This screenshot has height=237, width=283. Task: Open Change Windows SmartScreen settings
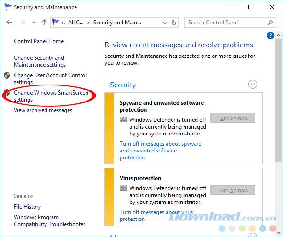[x=51, y=96]
